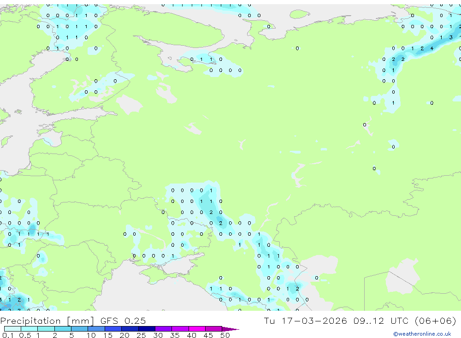Image resolution: width=461 pixels, height=338 pixels.
Task: Select the 5–10 mm legend swatch
Action: [80, 329]
